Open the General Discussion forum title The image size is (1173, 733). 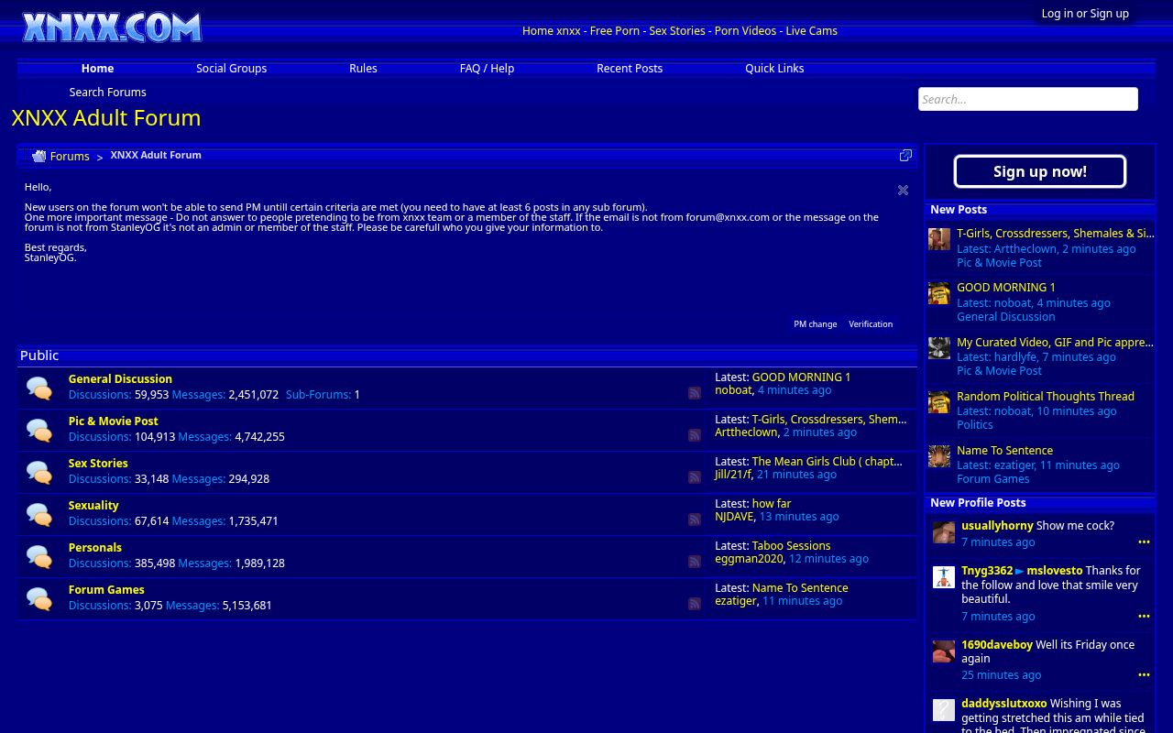click(x=120, y=378)
